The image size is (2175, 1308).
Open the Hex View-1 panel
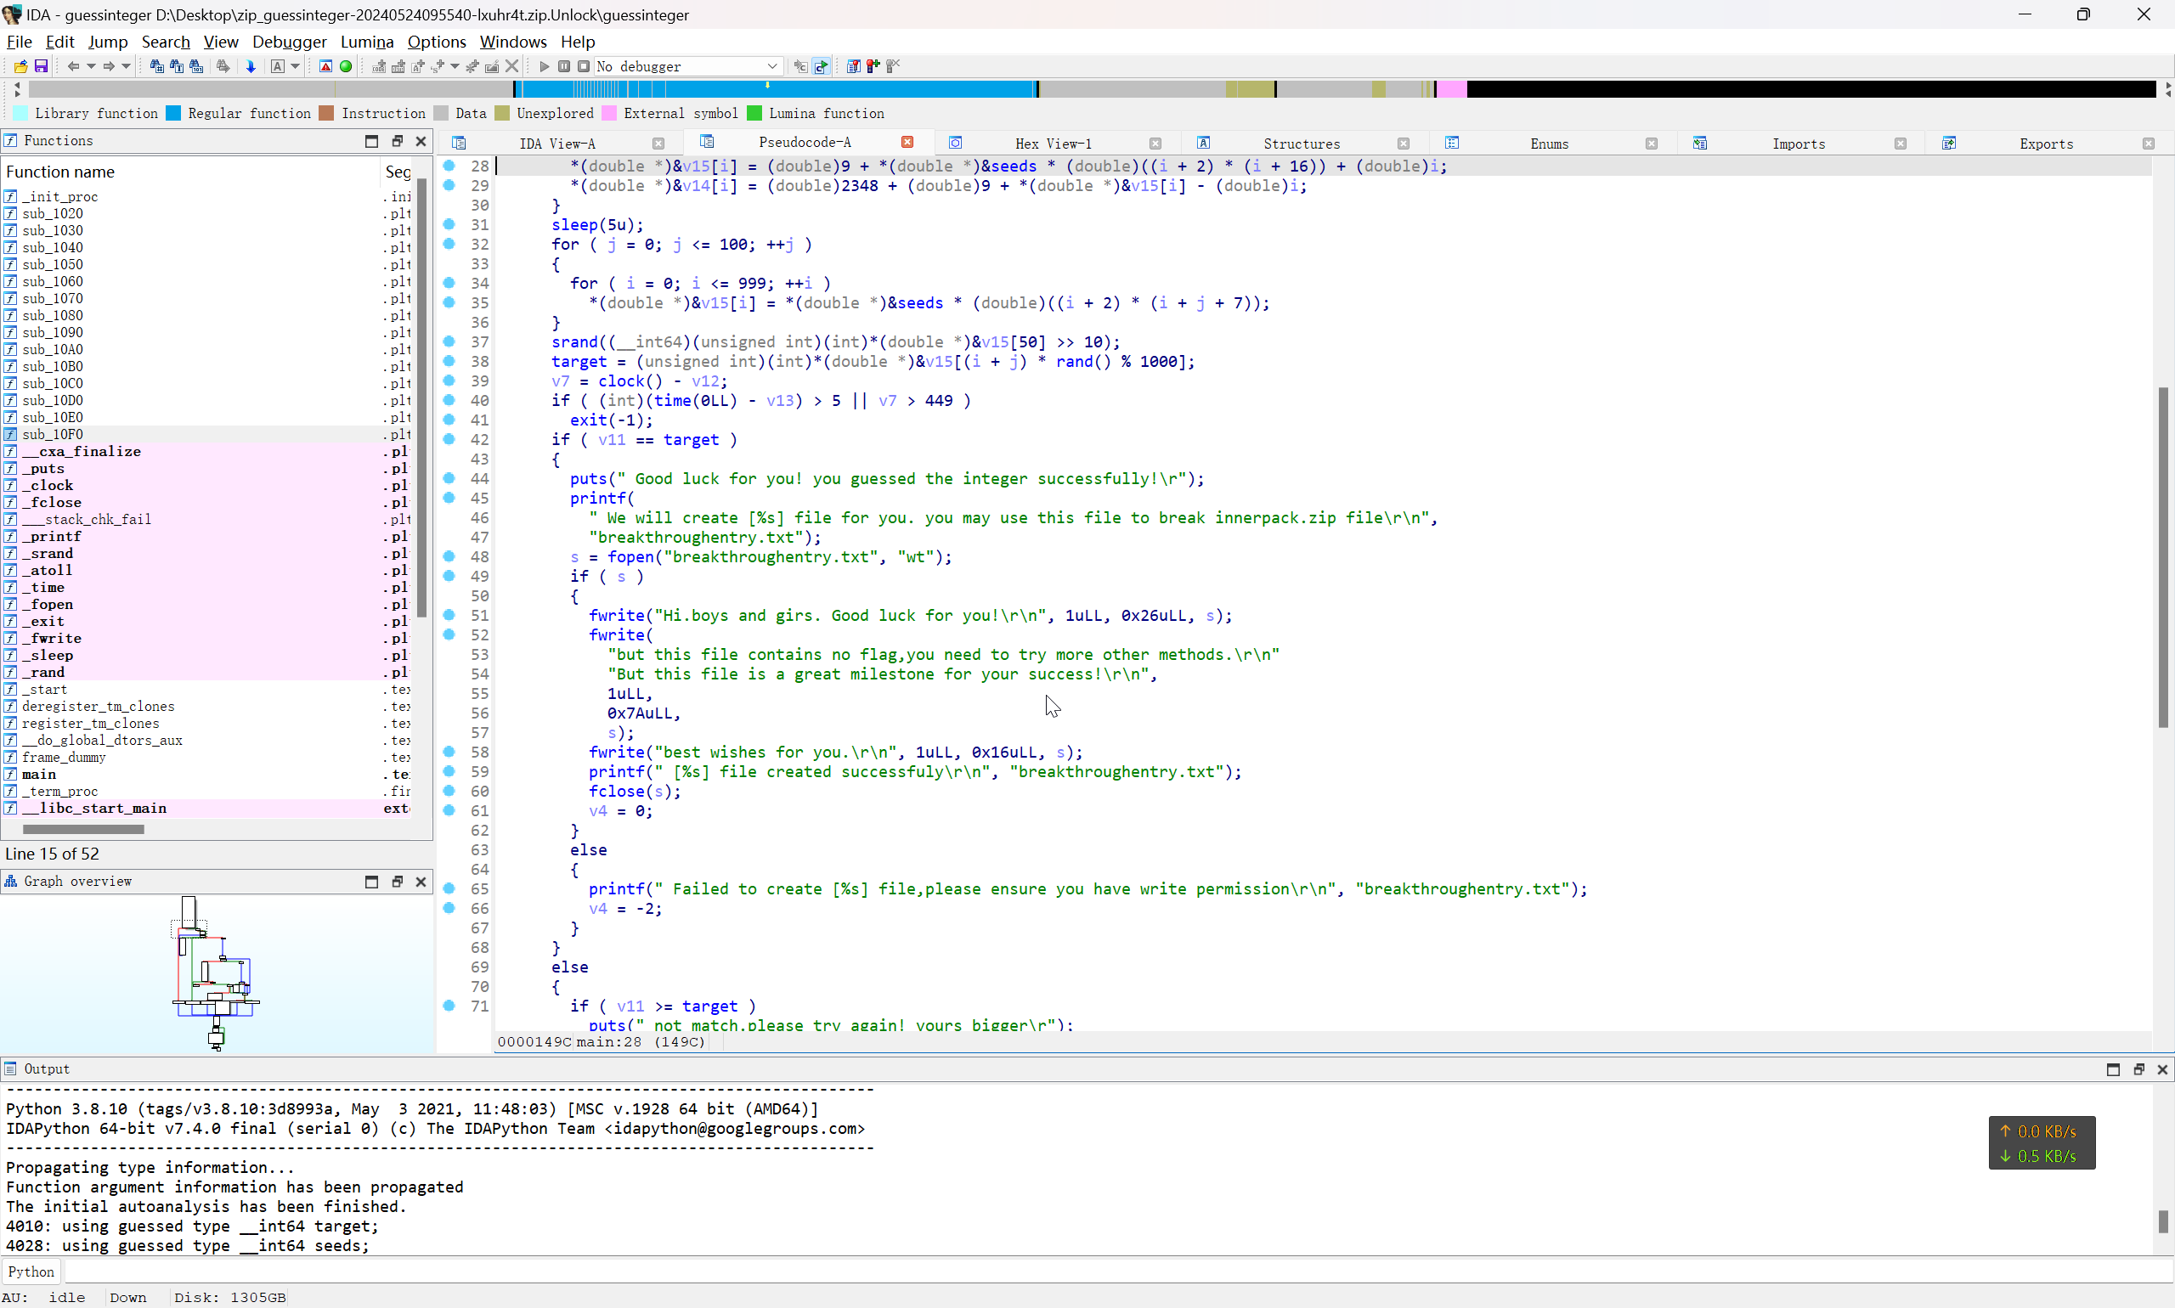point(1054,143)
